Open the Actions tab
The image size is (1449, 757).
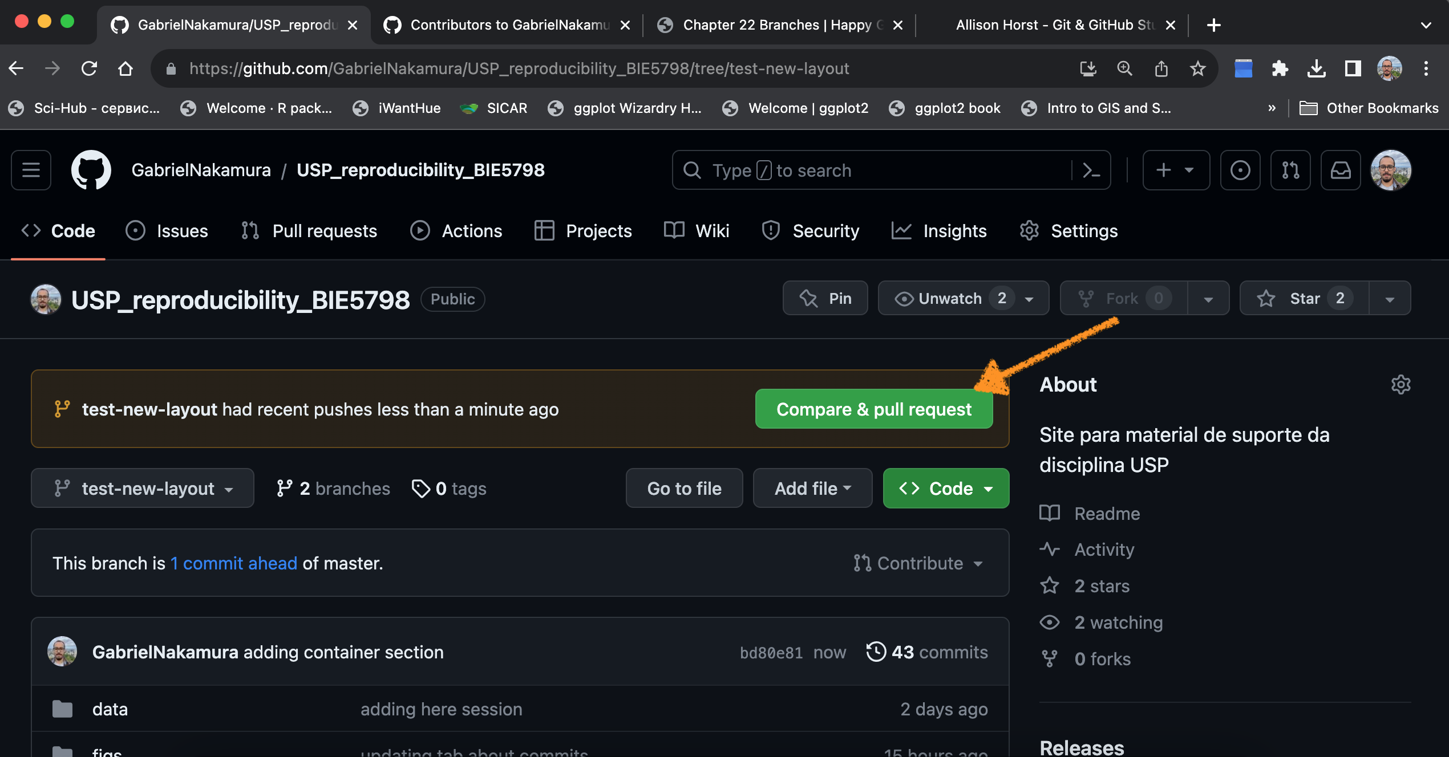(456, 231)
